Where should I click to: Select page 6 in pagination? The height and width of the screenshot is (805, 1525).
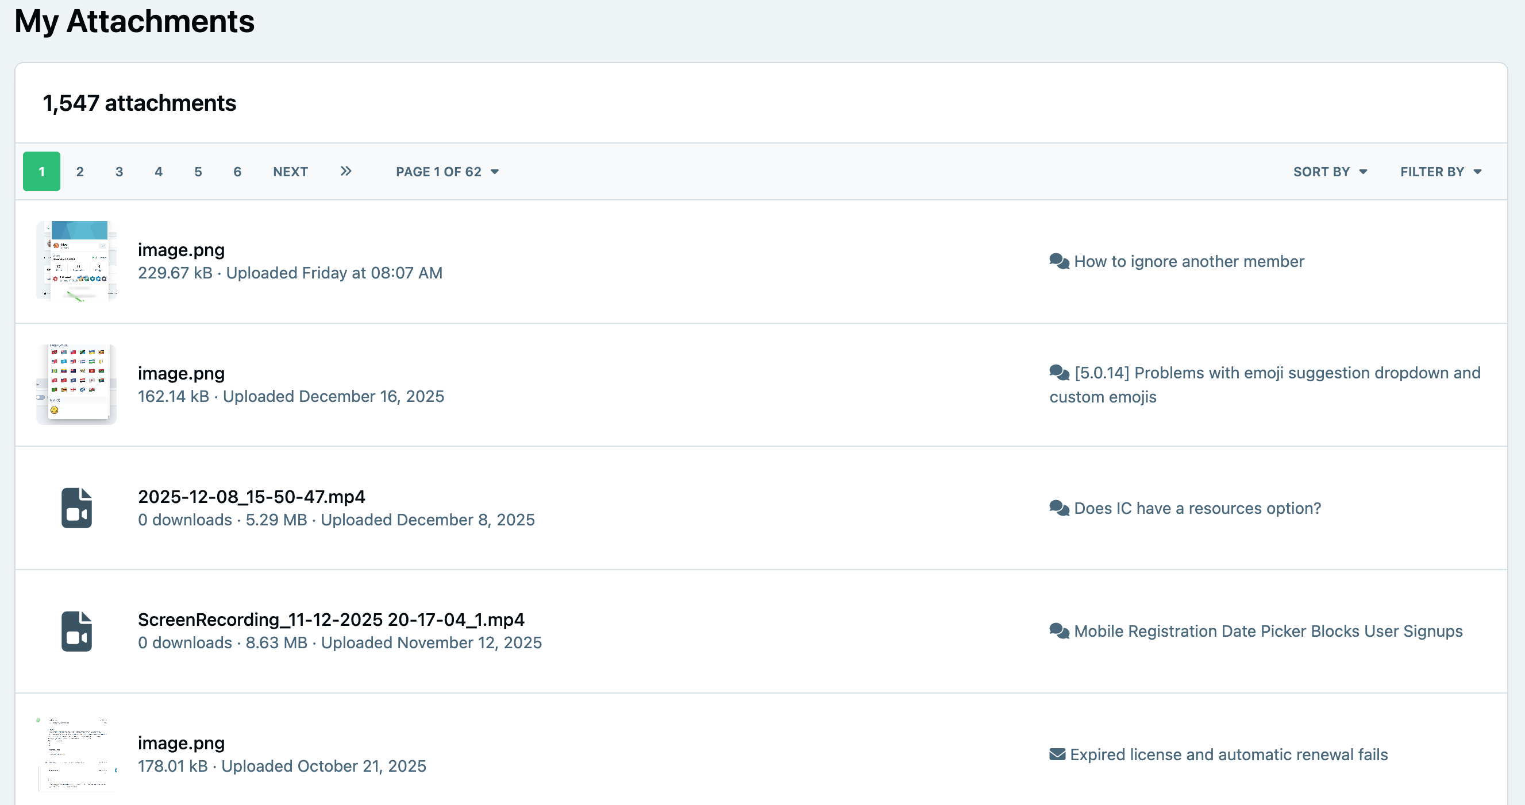click(x=237, y=172)
